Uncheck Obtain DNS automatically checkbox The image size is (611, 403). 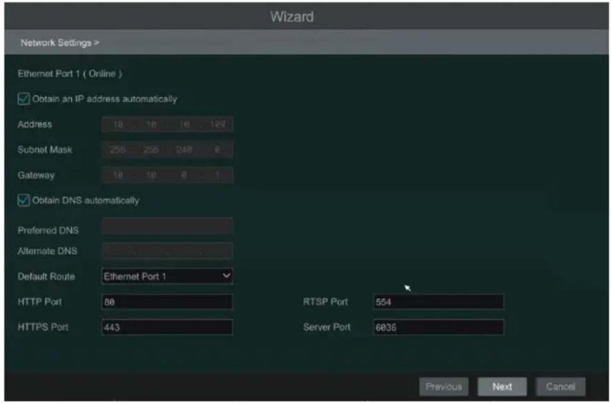pyautogui.click(x=24, y=200)
